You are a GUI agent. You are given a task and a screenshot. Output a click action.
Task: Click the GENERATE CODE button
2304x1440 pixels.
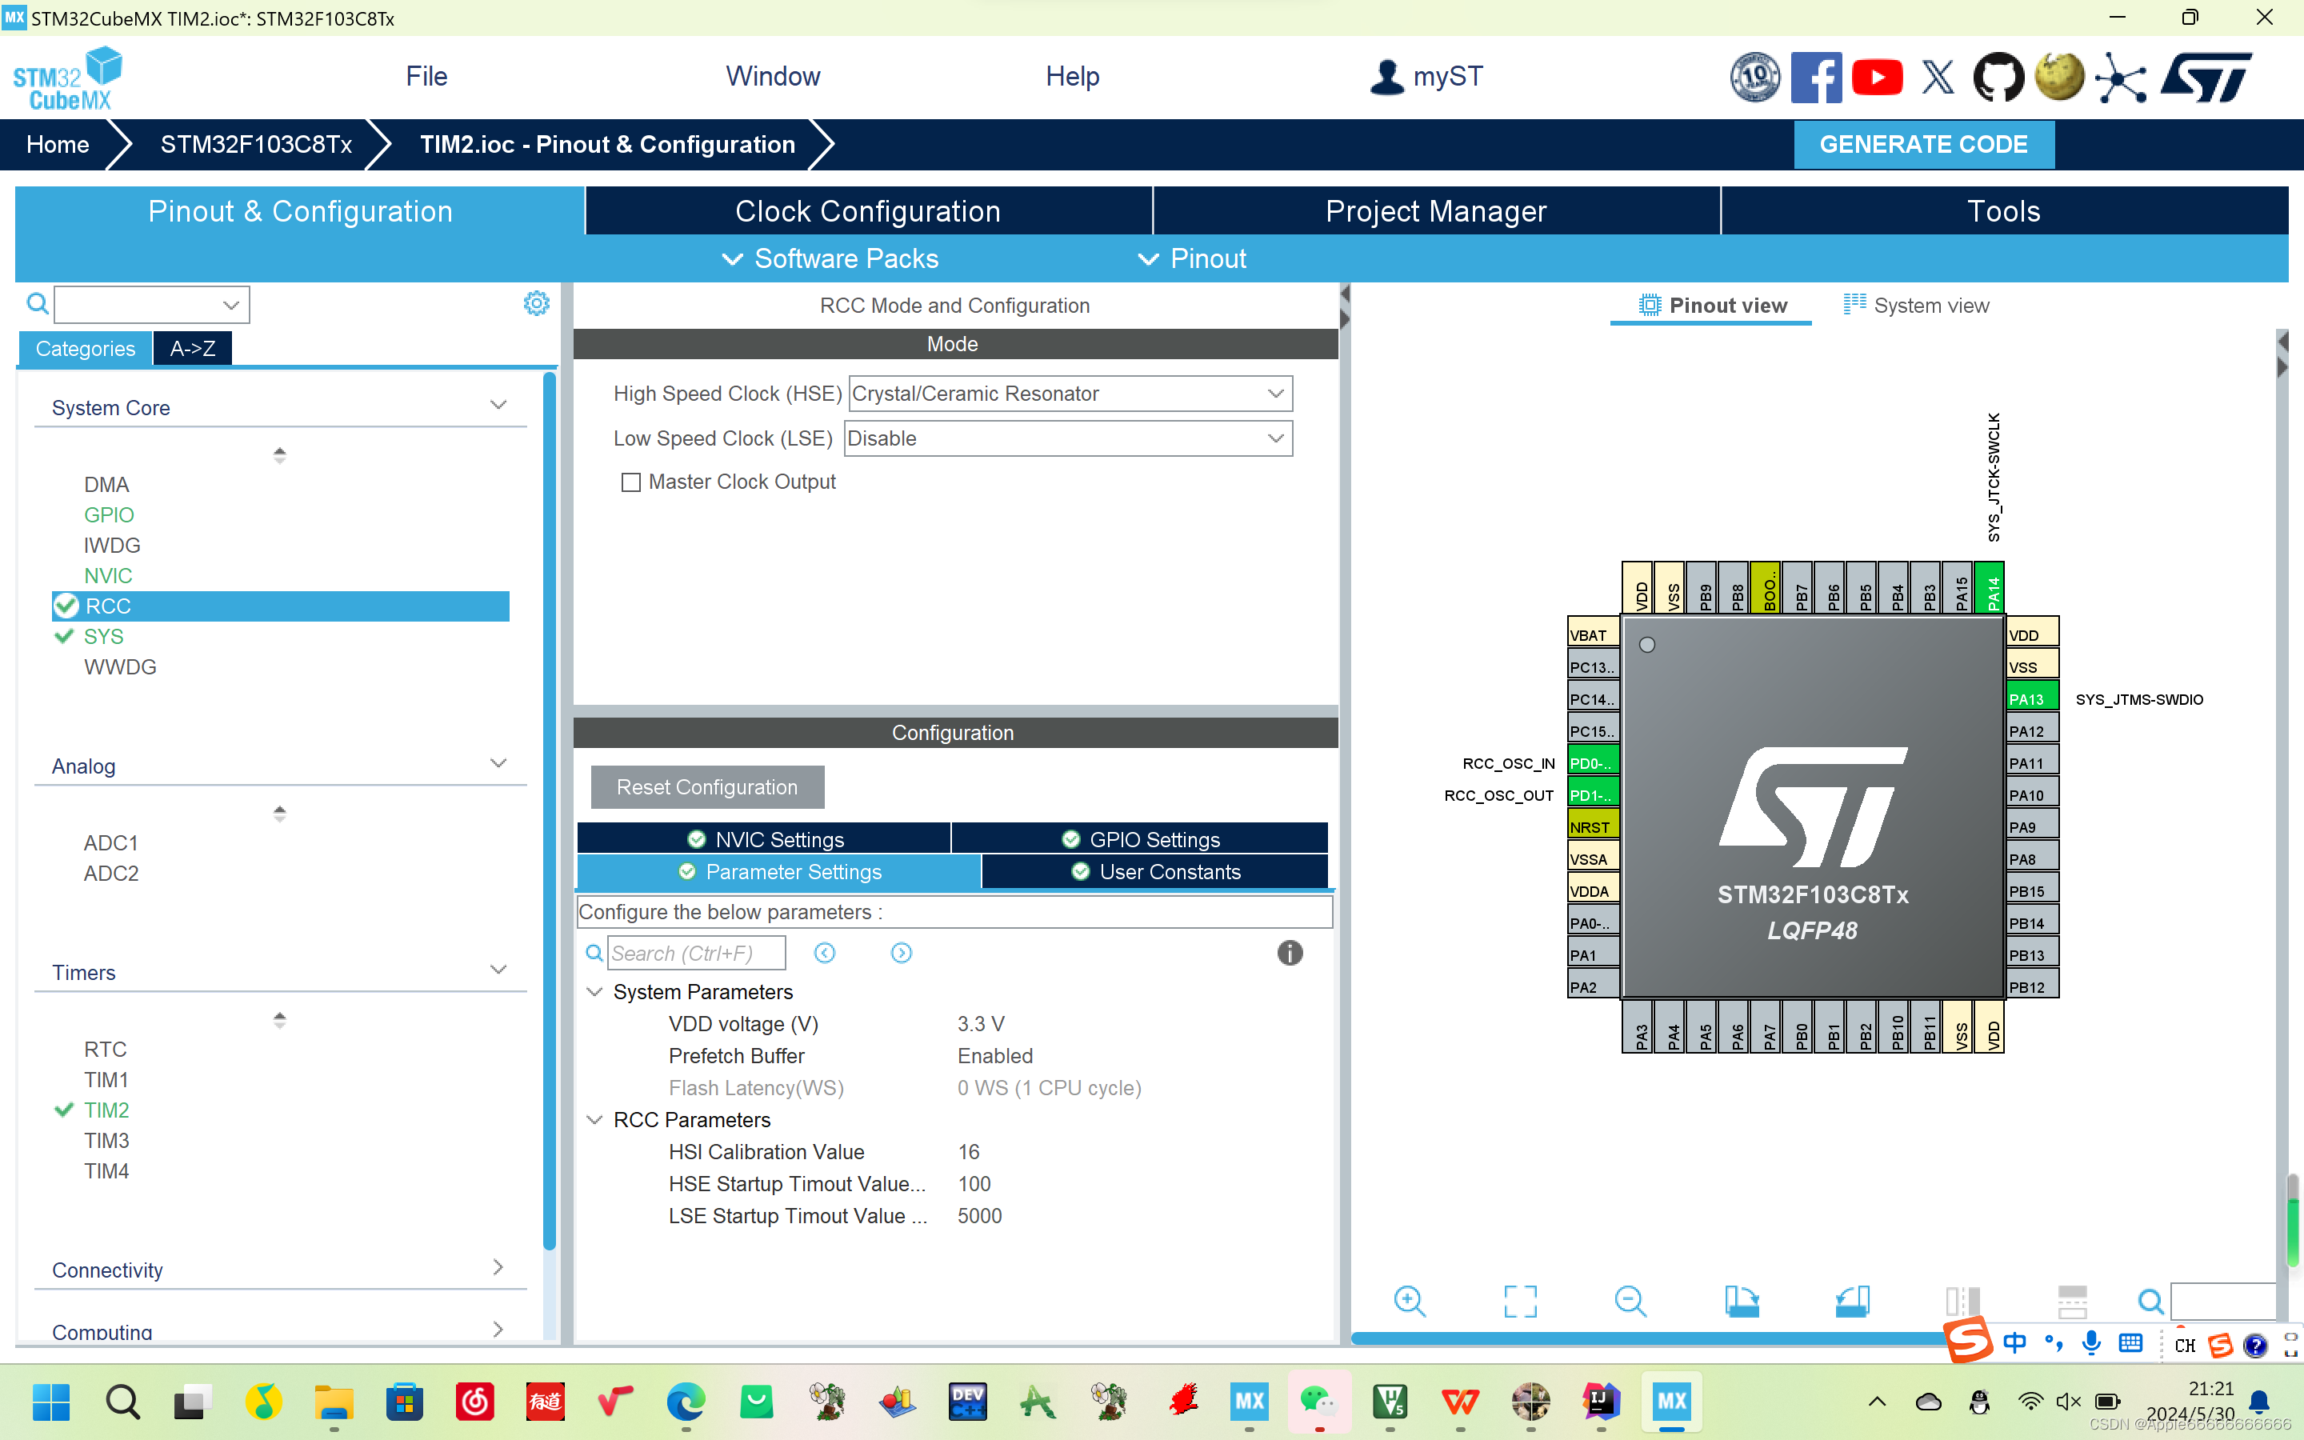pos(1922,144)
